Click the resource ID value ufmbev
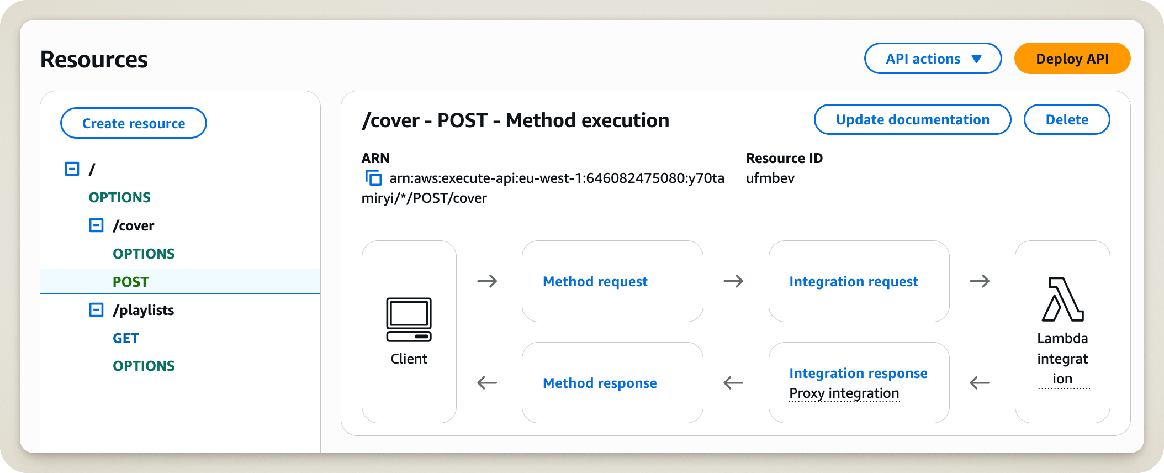 (x=770, y=178)
